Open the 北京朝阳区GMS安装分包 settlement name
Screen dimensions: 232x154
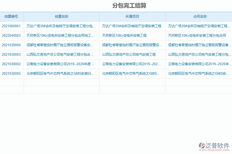pos(61,73)
